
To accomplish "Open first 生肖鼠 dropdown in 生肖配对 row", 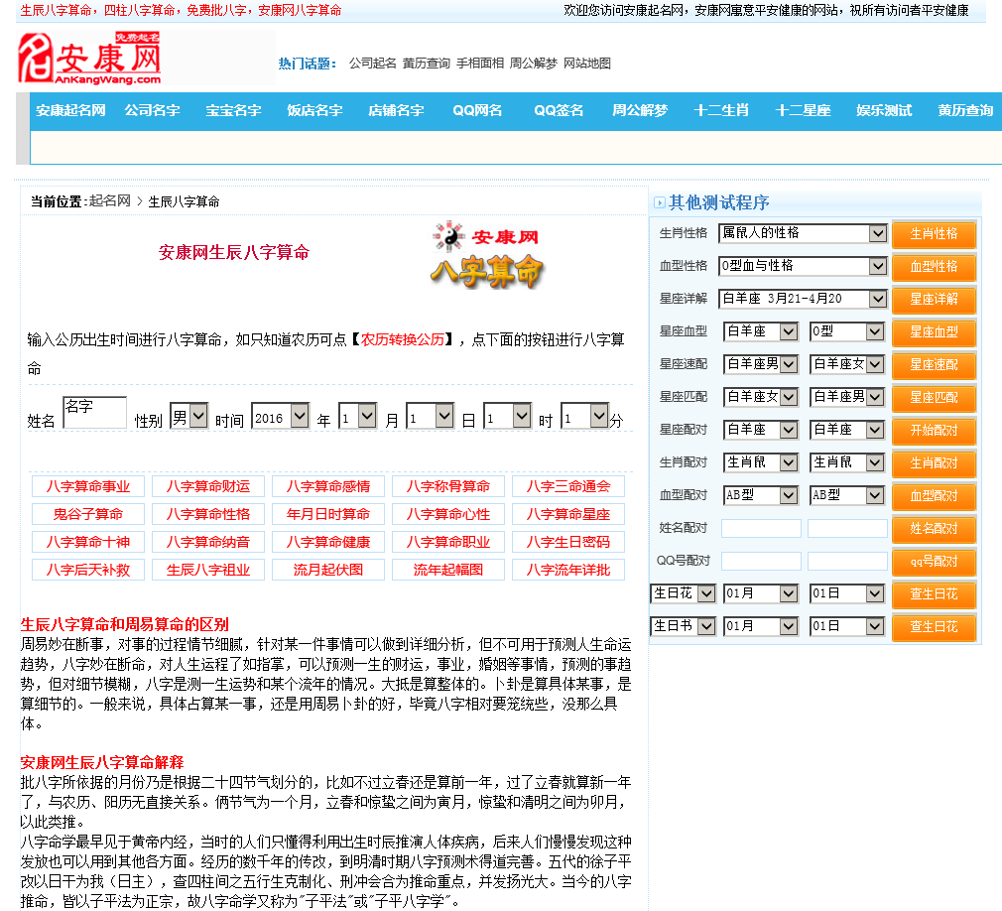I will [761, 462].
